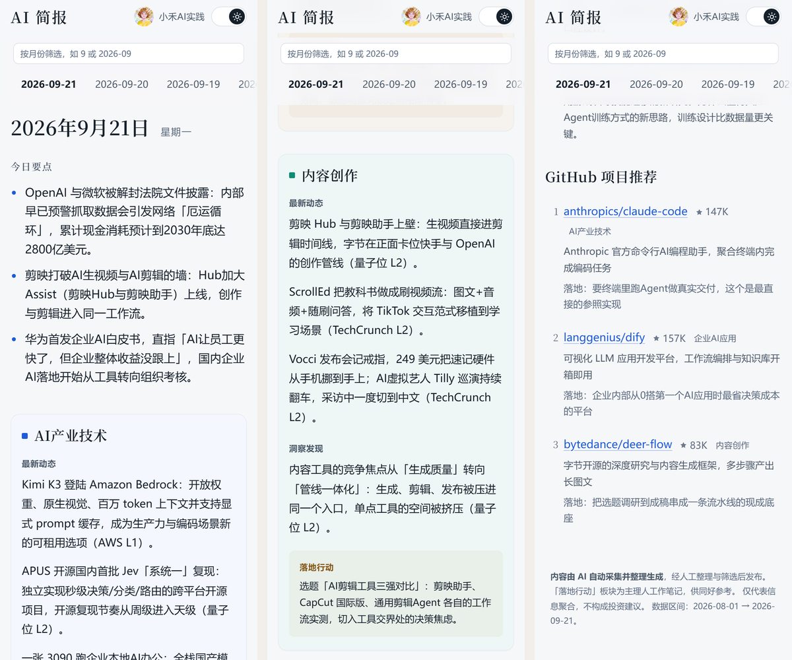
Task: Focus the month filter field in the GitHub 项目推荐 panel
Action: pos(663,53)
